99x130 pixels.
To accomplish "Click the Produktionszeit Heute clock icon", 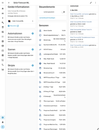I will coord(40,106).
